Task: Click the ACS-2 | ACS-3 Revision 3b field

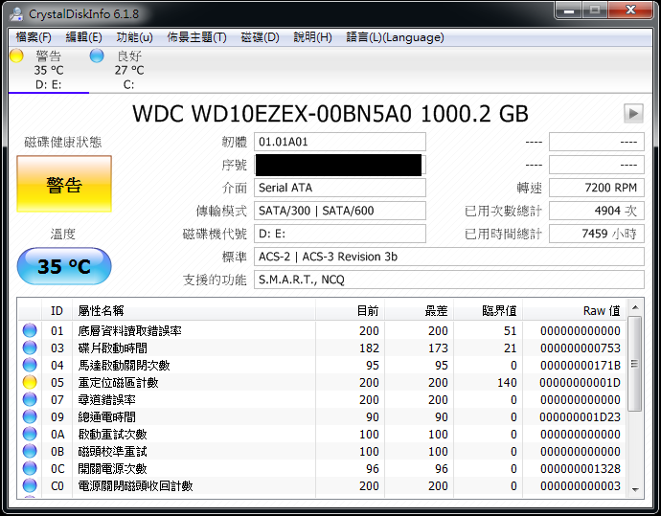Action: click(x=449, y=257)
